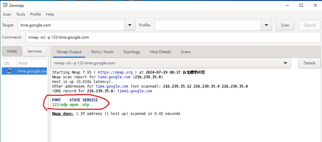
Task: Open the Tools menu
Action: coord(20,14)
